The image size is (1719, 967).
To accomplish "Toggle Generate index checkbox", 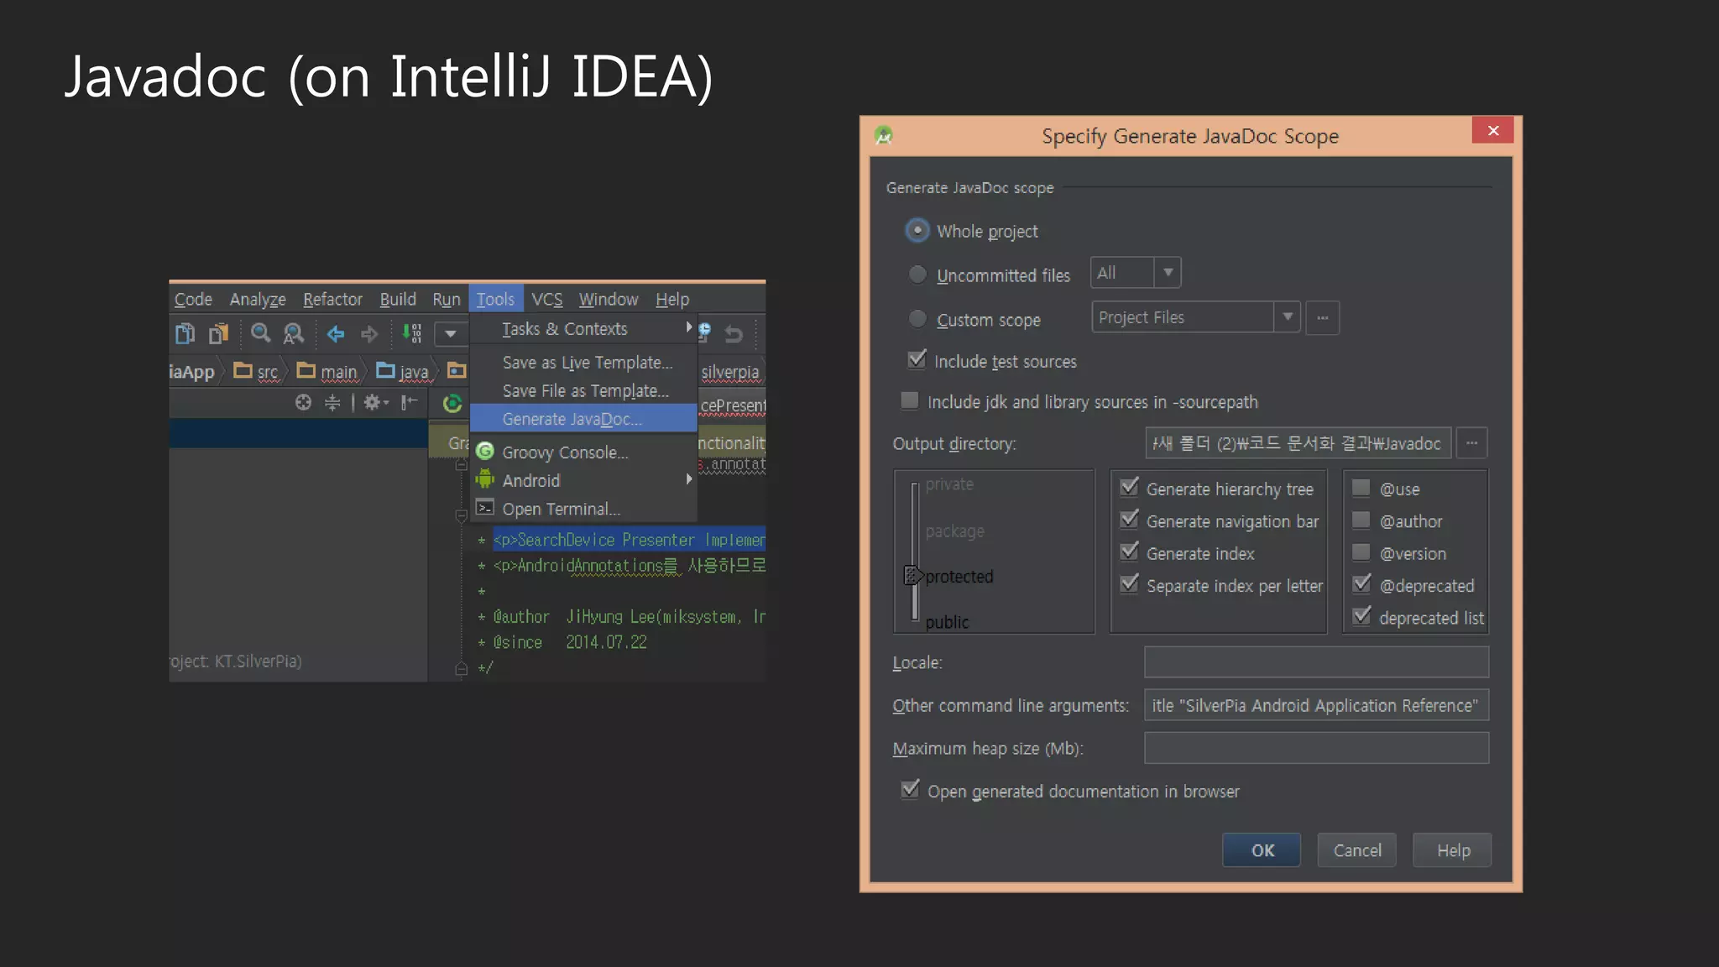I will pyautogui.click(x=1130, y=551).
